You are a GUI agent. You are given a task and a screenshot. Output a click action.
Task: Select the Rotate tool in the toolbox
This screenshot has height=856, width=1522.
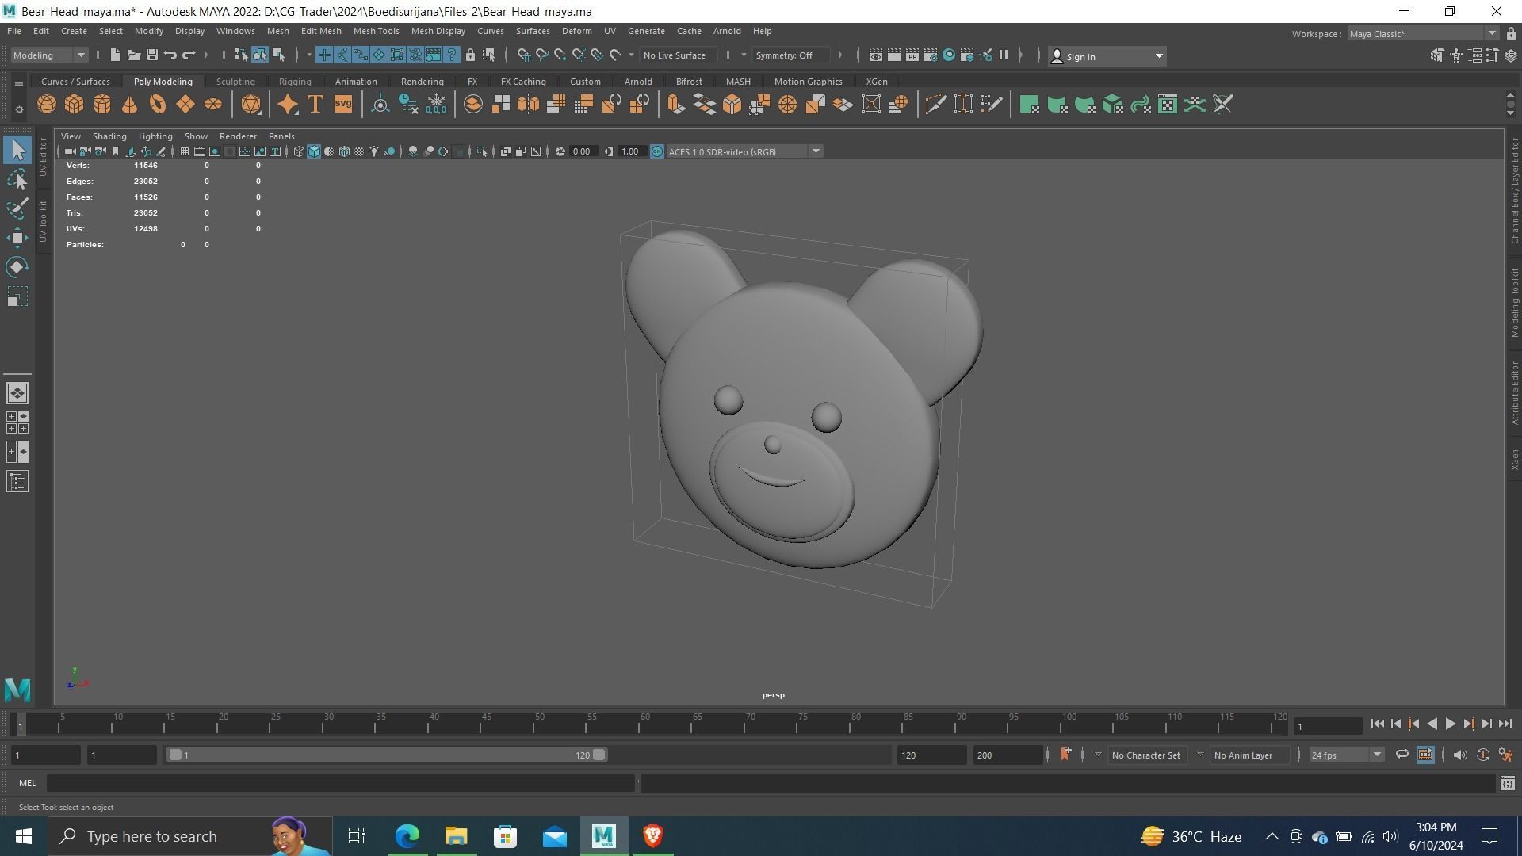pyautogui.click(x=17, y=267)
